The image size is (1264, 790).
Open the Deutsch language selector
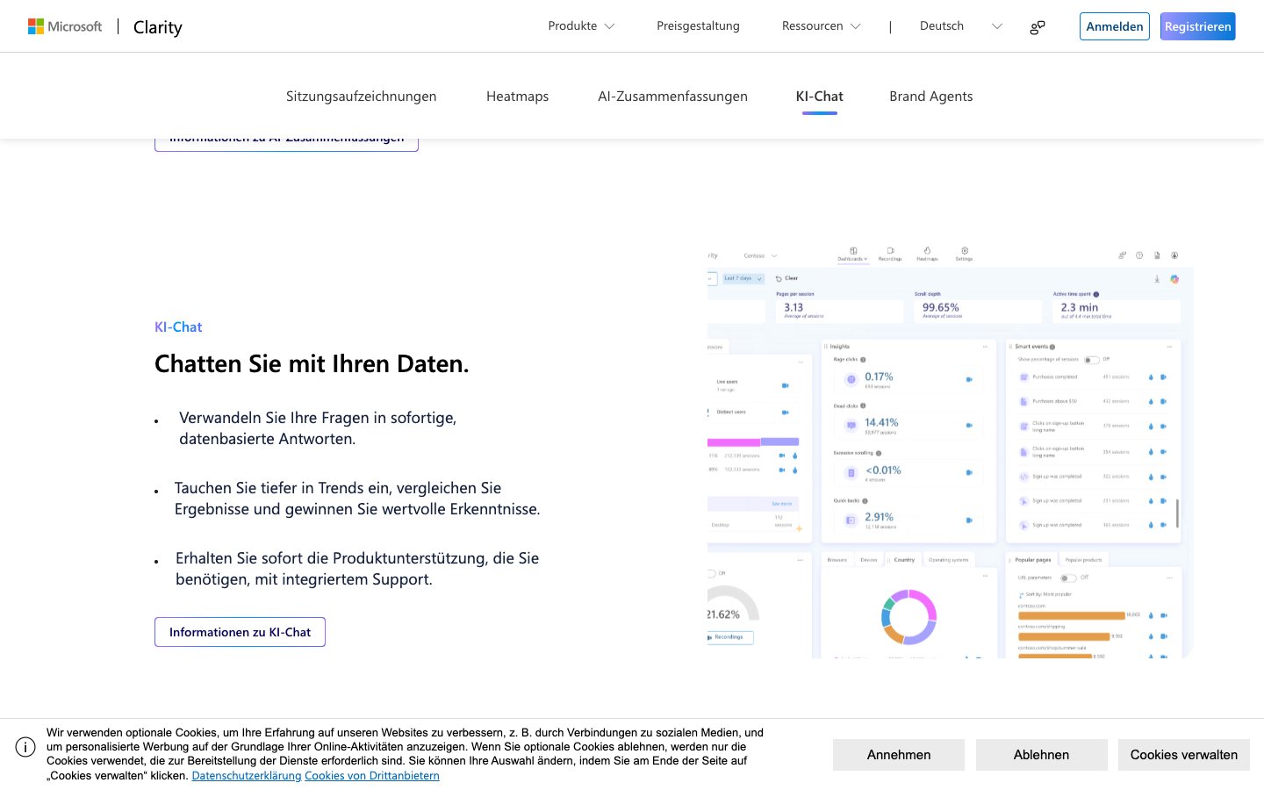coord(960,26)
